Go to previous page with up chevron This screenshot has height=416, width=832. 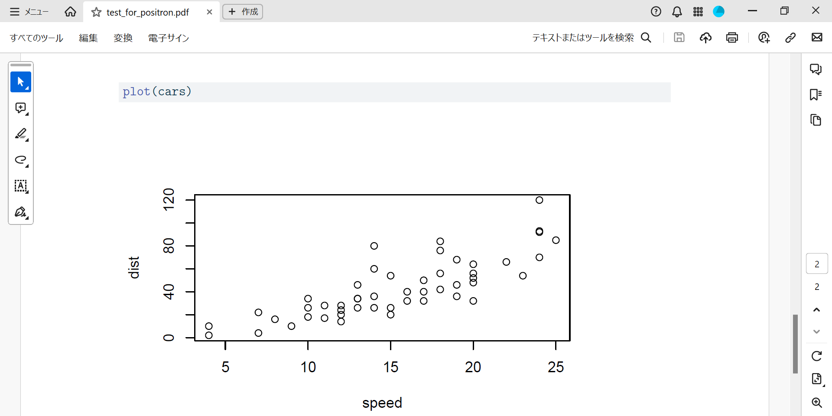(816, 309)
